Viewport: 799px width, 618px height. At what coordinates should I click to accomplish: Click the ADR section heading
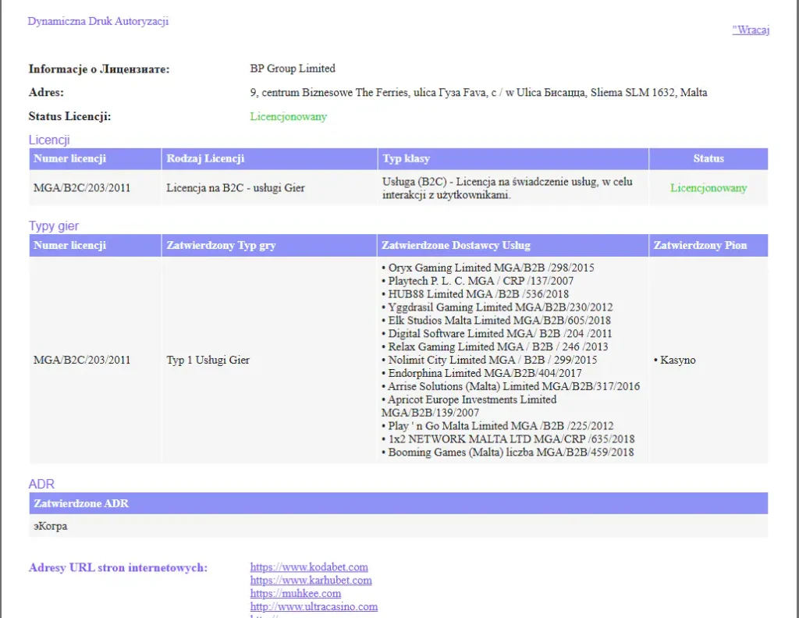[x=41, y=484]
